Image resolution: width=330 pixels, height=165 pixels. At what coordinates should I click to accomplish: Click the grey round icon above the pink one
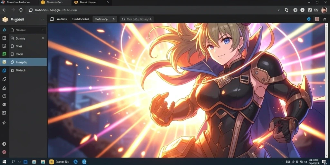tap(4, 144)
